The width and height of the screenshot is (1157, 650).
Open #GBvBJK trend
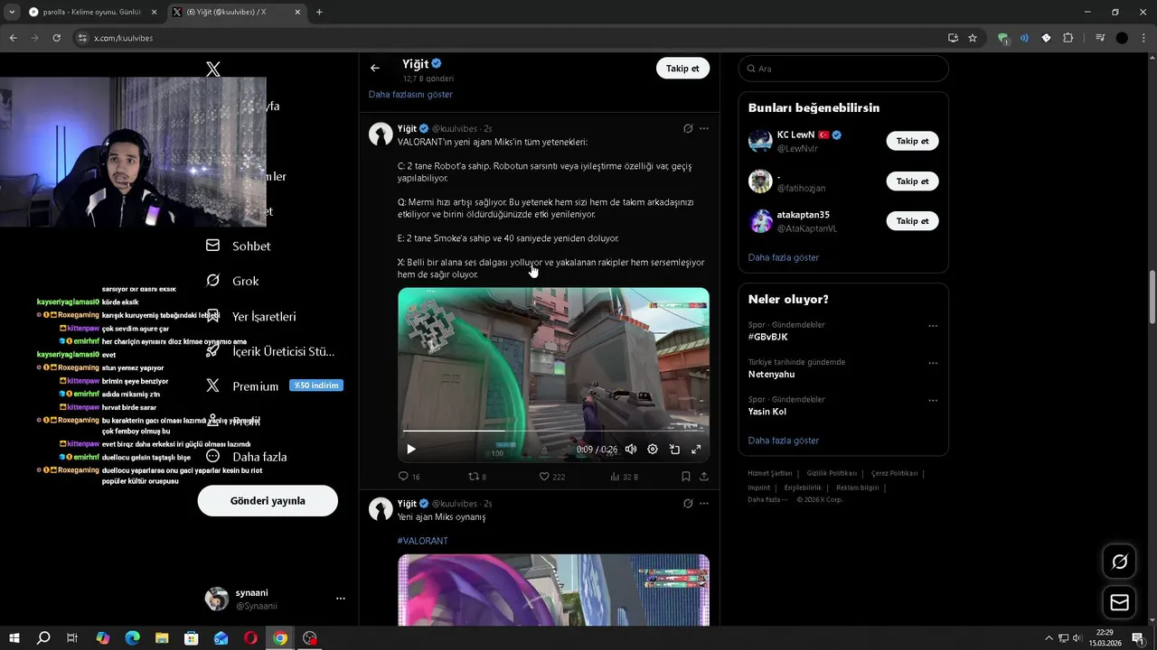(768, 337)
